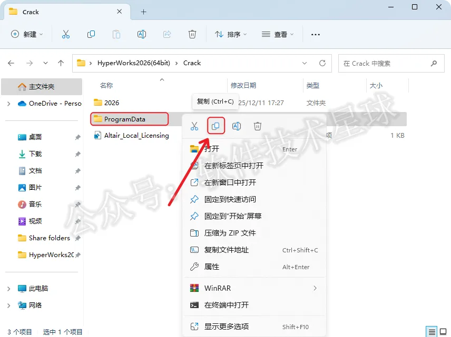Go forward with the right arrow
Viewport: 451px width, 337px height.
(x=30, y=63)
